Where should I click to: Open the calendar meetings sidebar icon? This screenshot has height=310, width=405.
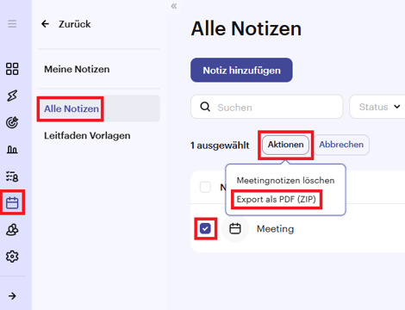12,203
